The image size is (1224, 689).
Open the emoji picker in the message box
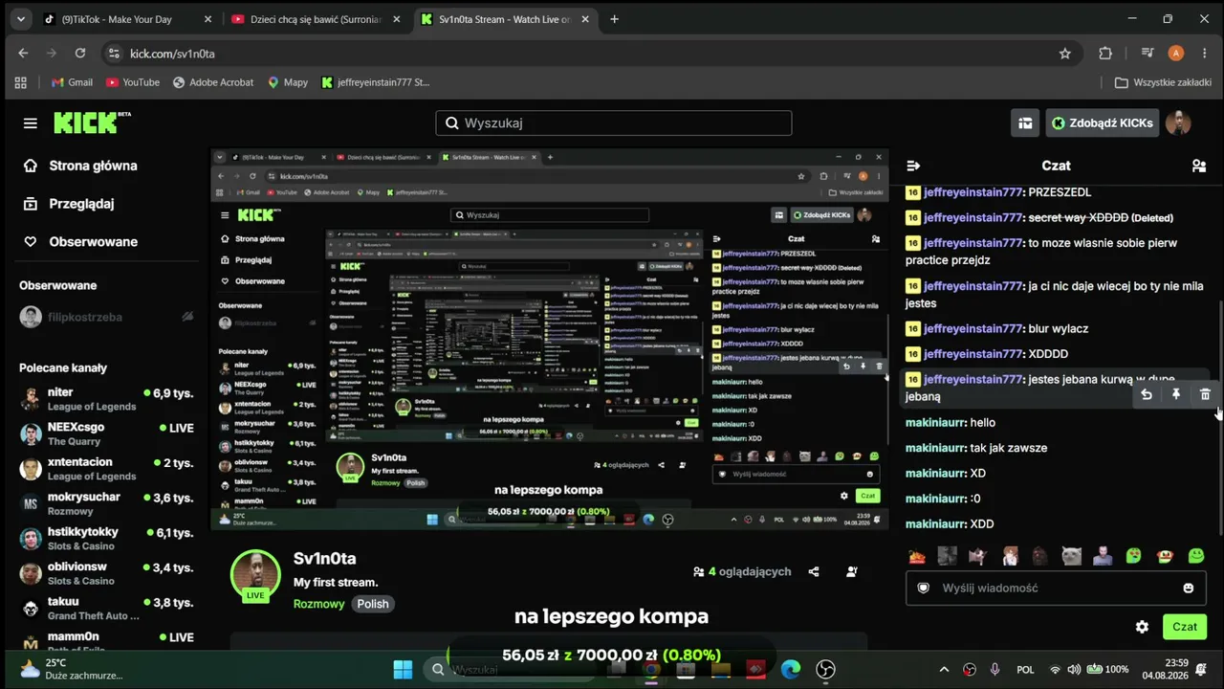click(x=1189, y=588)
